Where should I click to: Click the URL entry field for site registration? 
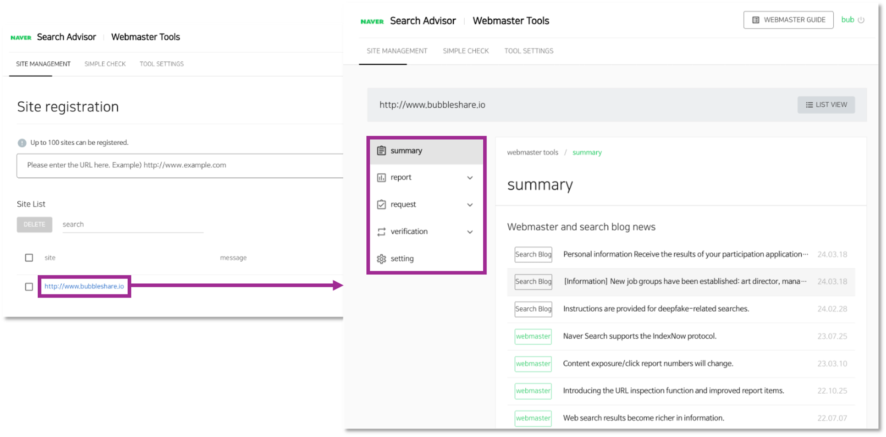point(180,166)
